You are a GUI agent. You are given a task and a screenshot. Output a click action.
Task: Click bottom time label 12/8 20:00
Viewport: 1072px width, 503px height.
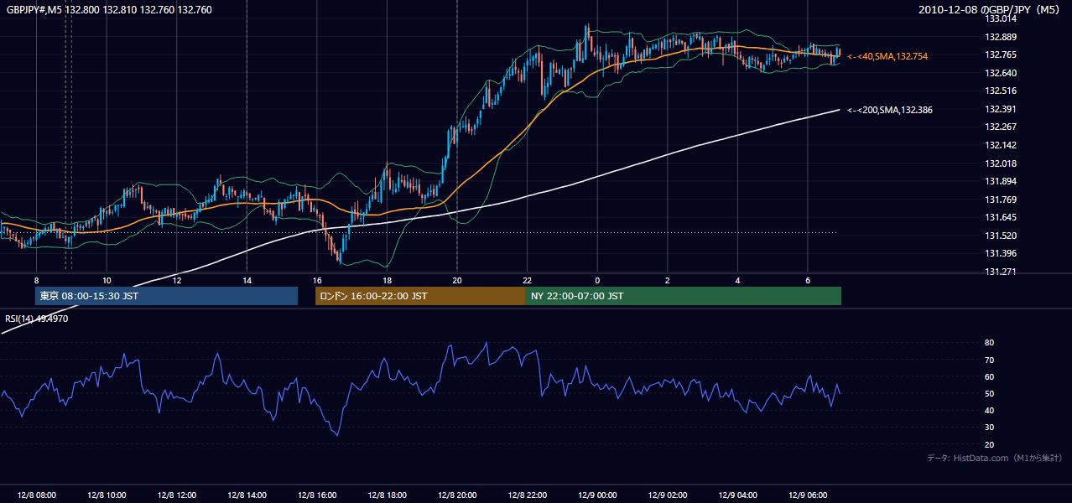(456, 495)
